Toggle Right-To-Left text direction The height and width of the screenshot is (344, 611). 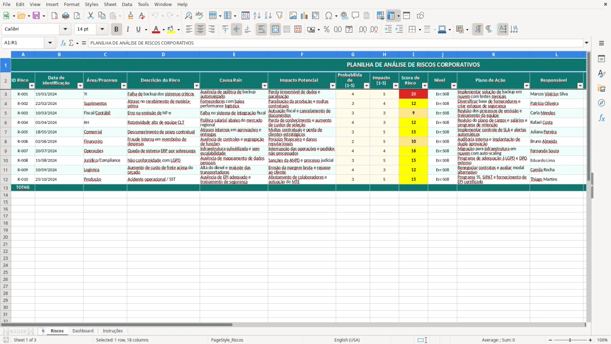pos(489,30)
